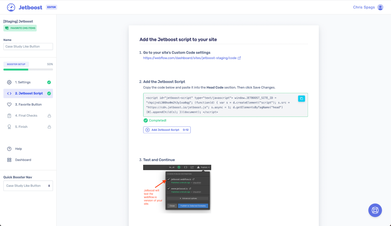Image resolution: width=391 pixels, height=226 pixels.
Task: Select the Jetboost speedometer logo
Action: click(11, 7)
